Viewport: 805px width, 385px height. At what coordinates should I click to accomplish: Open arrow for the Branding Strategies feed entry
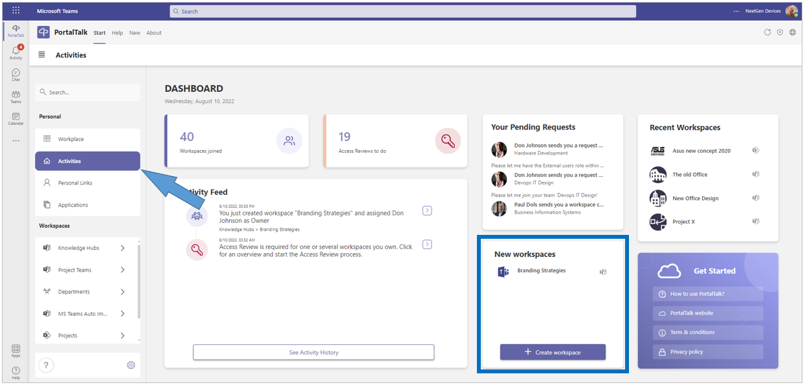[x=427, y=210]
